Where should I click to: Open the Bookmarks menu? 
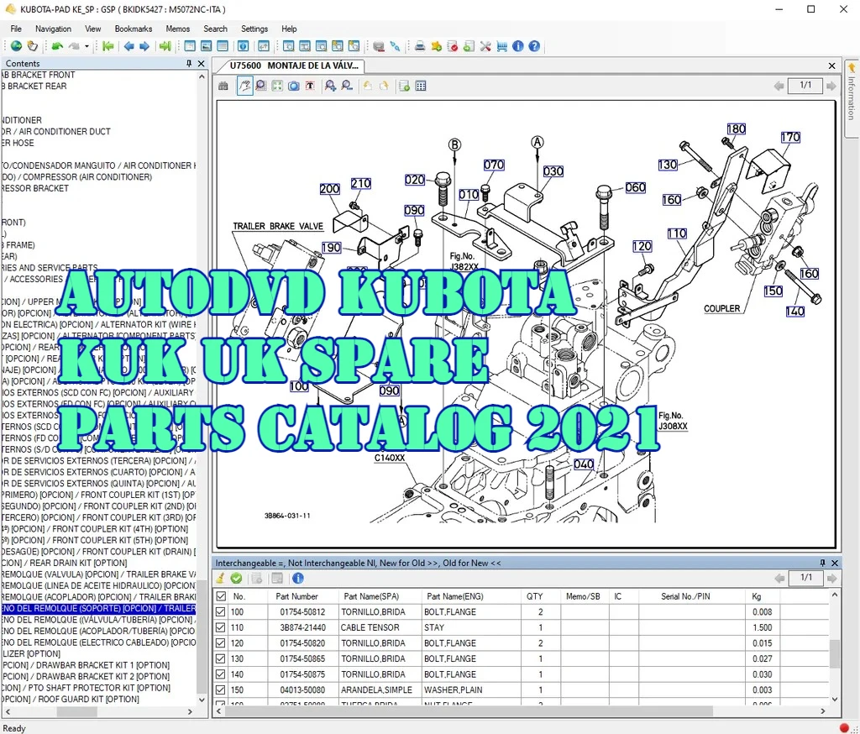point(134,29)
